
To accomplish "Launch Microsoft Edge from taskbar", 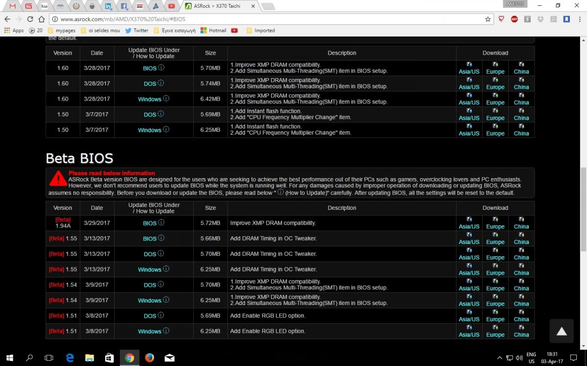I will 69,358.
